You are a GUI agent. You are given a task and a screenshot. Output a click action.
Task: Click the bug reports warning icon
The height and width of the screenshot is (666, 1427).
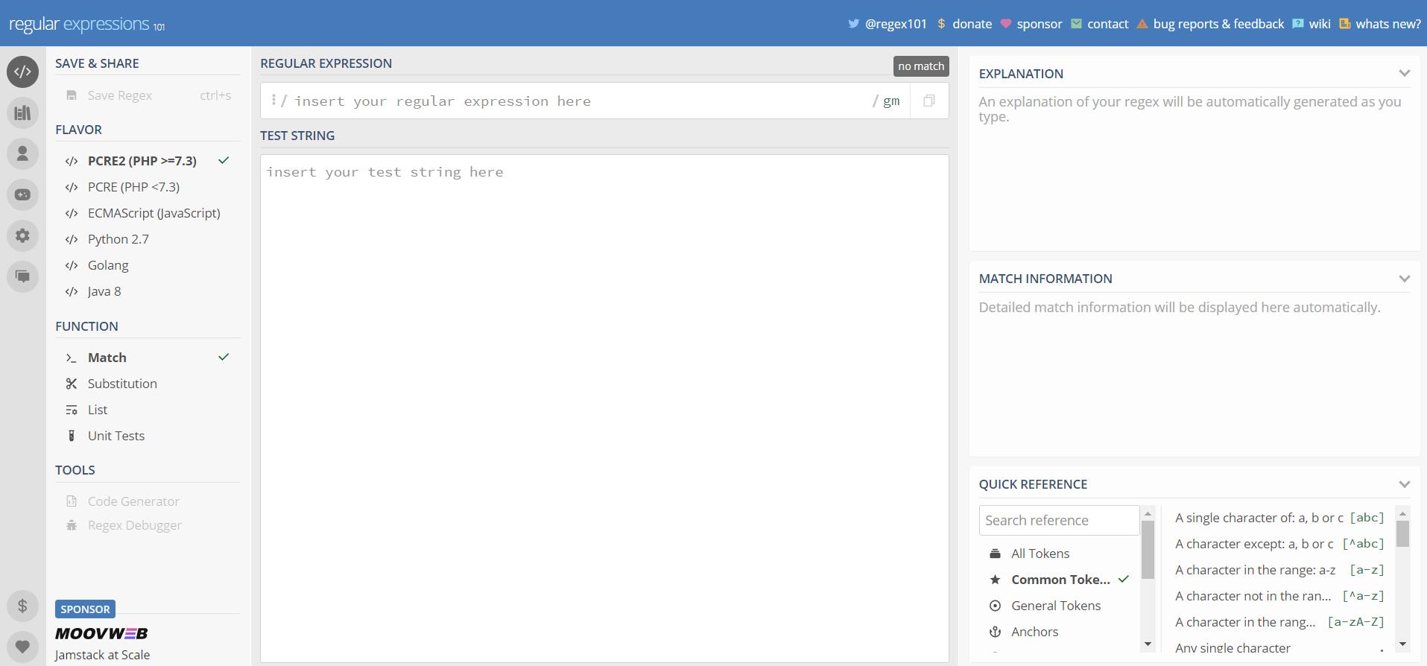(x=1142, y=24)
